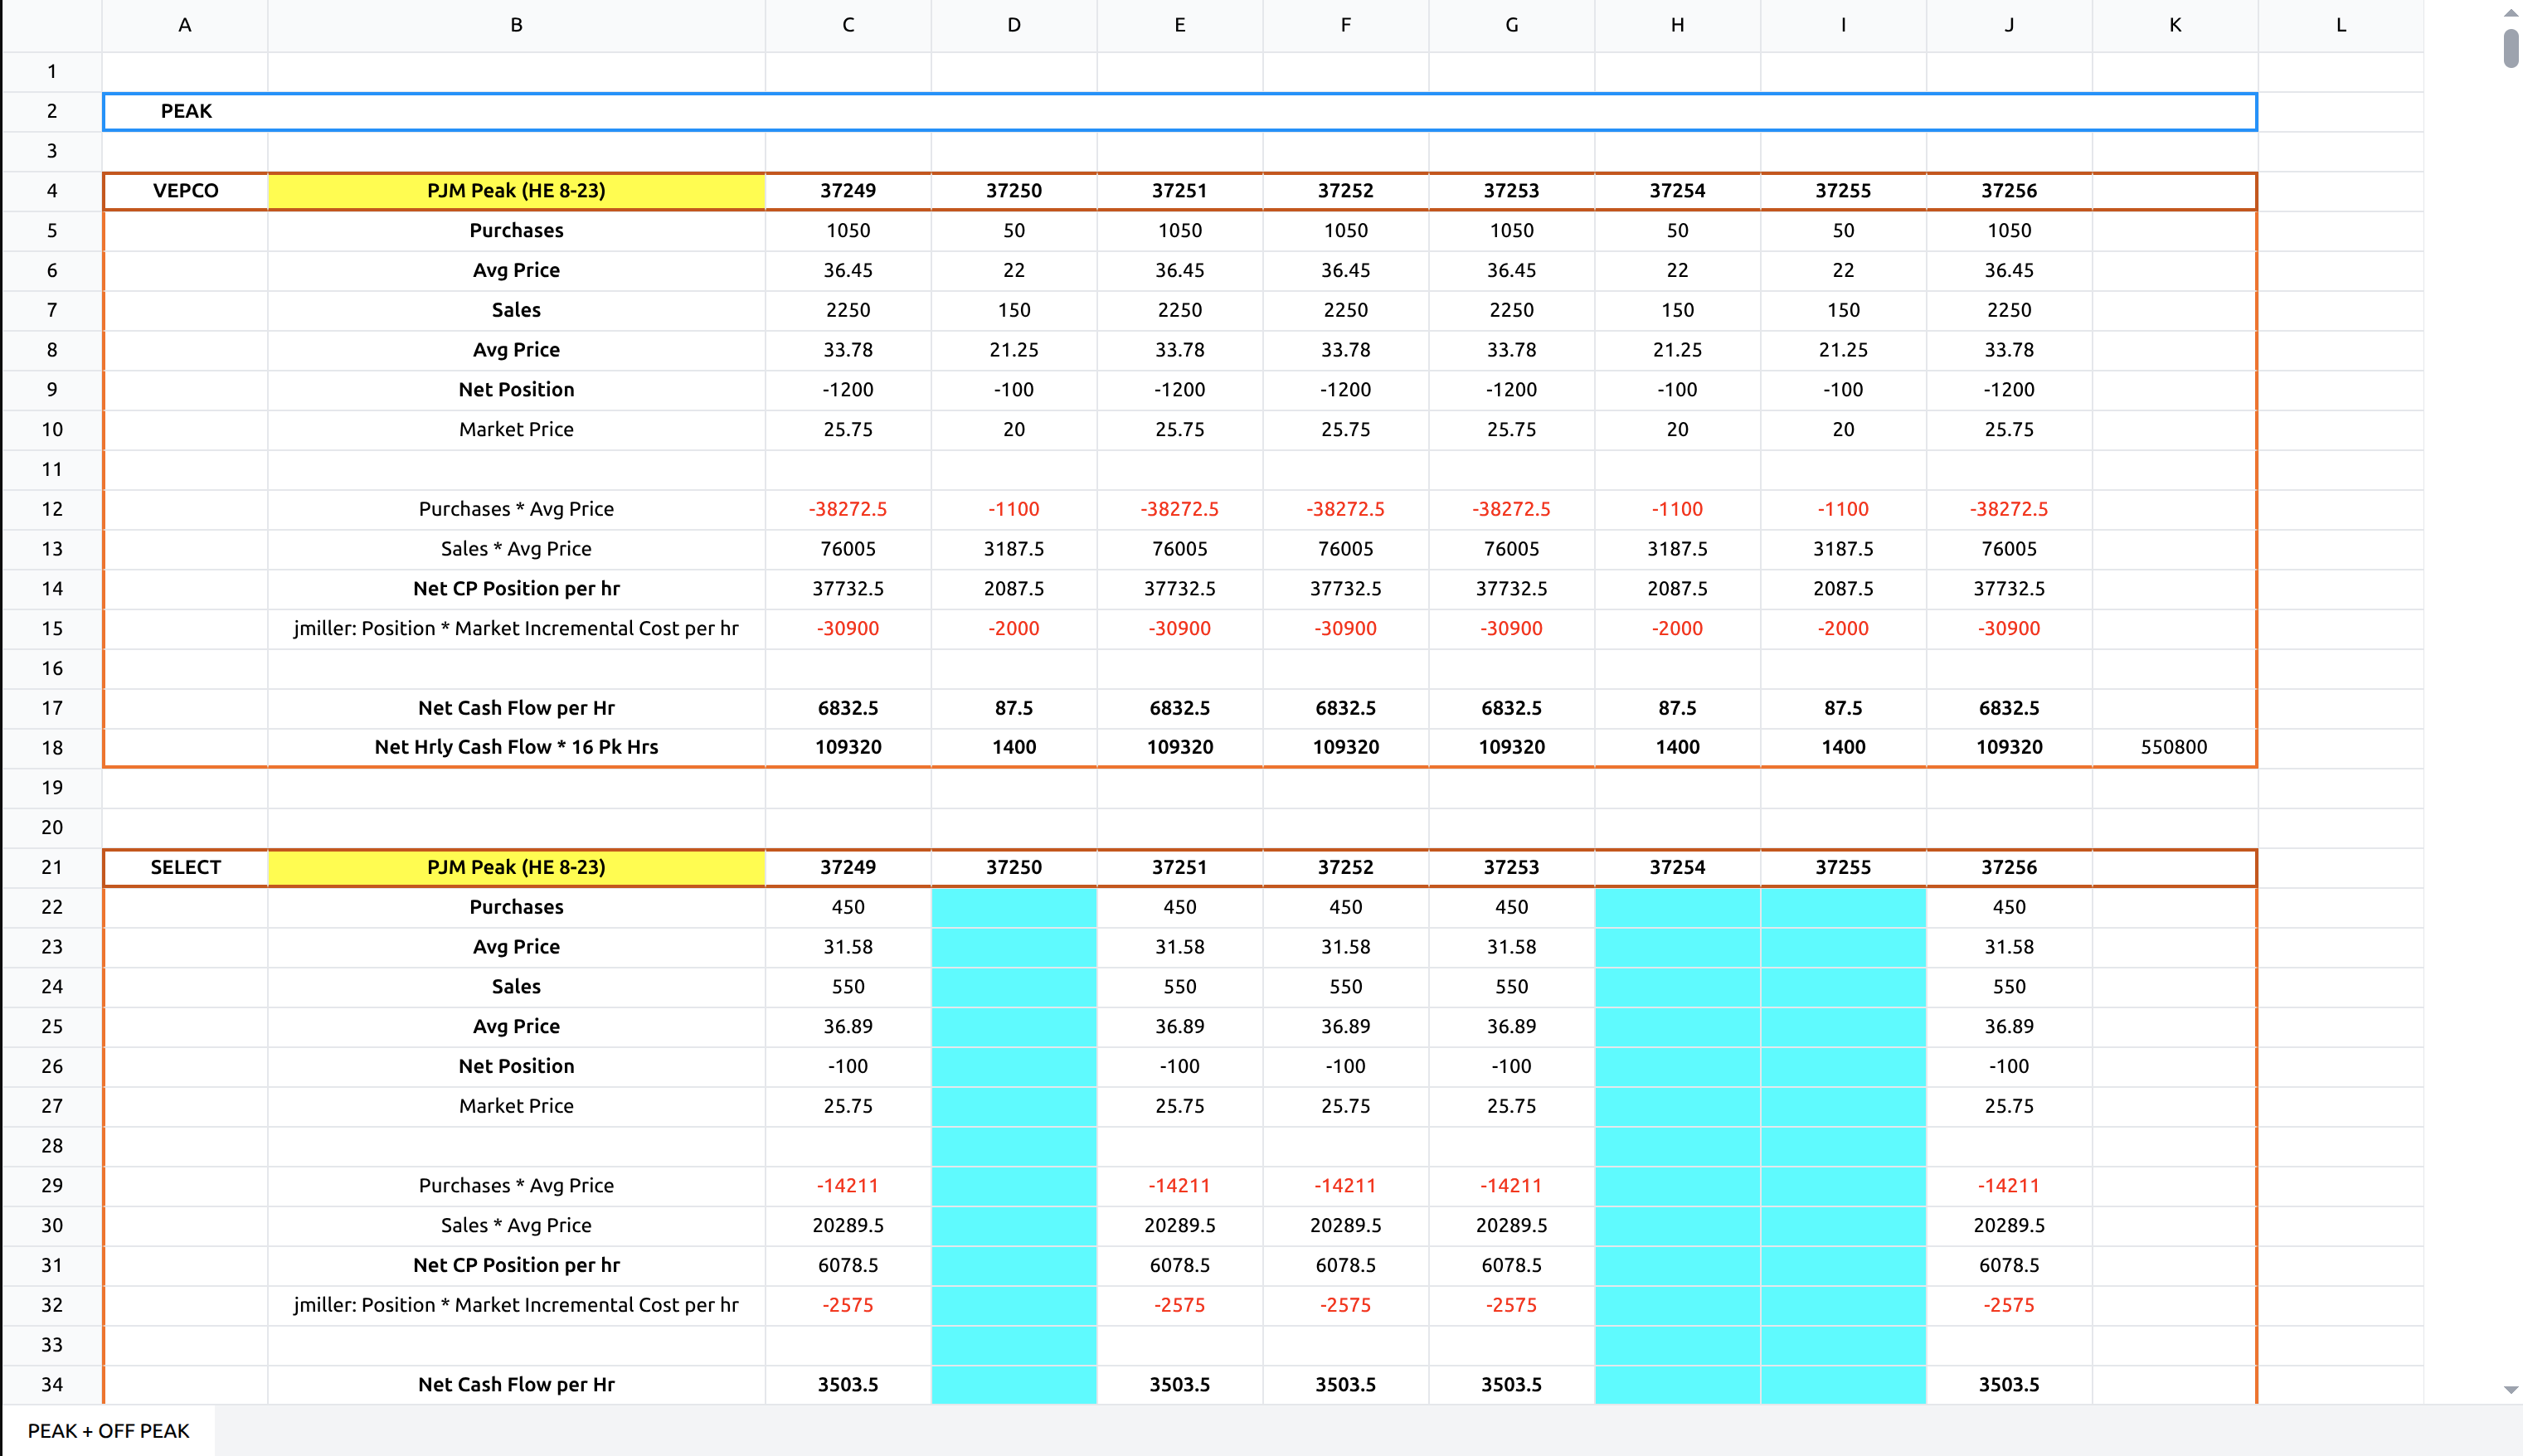Select column D header
The width and height of the screenshot is (2523, 1456).
tap(1013, 25)
